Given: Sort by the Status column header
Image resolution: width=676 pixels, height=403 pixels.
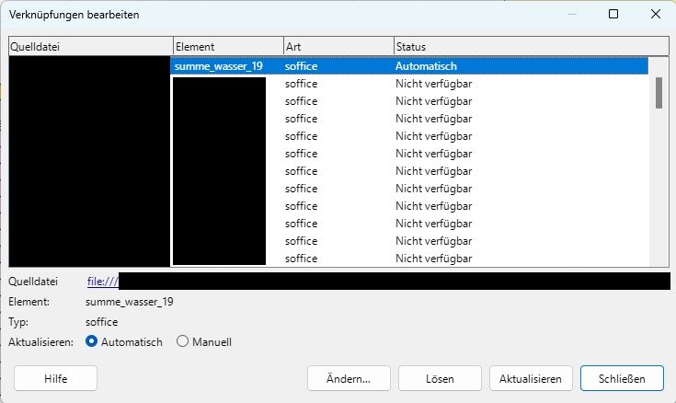Looking at the screenshot, I should [x=532, y=46].
